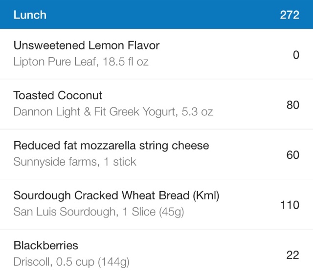The width and height of the screenshot is (313, 279).
Task: Open the Sourdough Cracked Wheat Bread entry
Action: tap(116, 195)
